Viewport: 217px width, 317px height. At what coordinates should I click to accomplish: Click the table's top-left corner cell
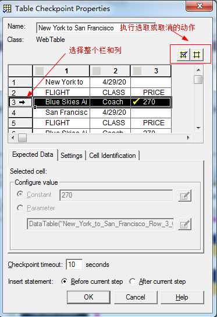[x=20, y=71]
